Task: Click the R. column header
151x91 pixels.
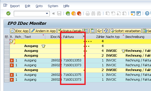Action: coord(12,37)
